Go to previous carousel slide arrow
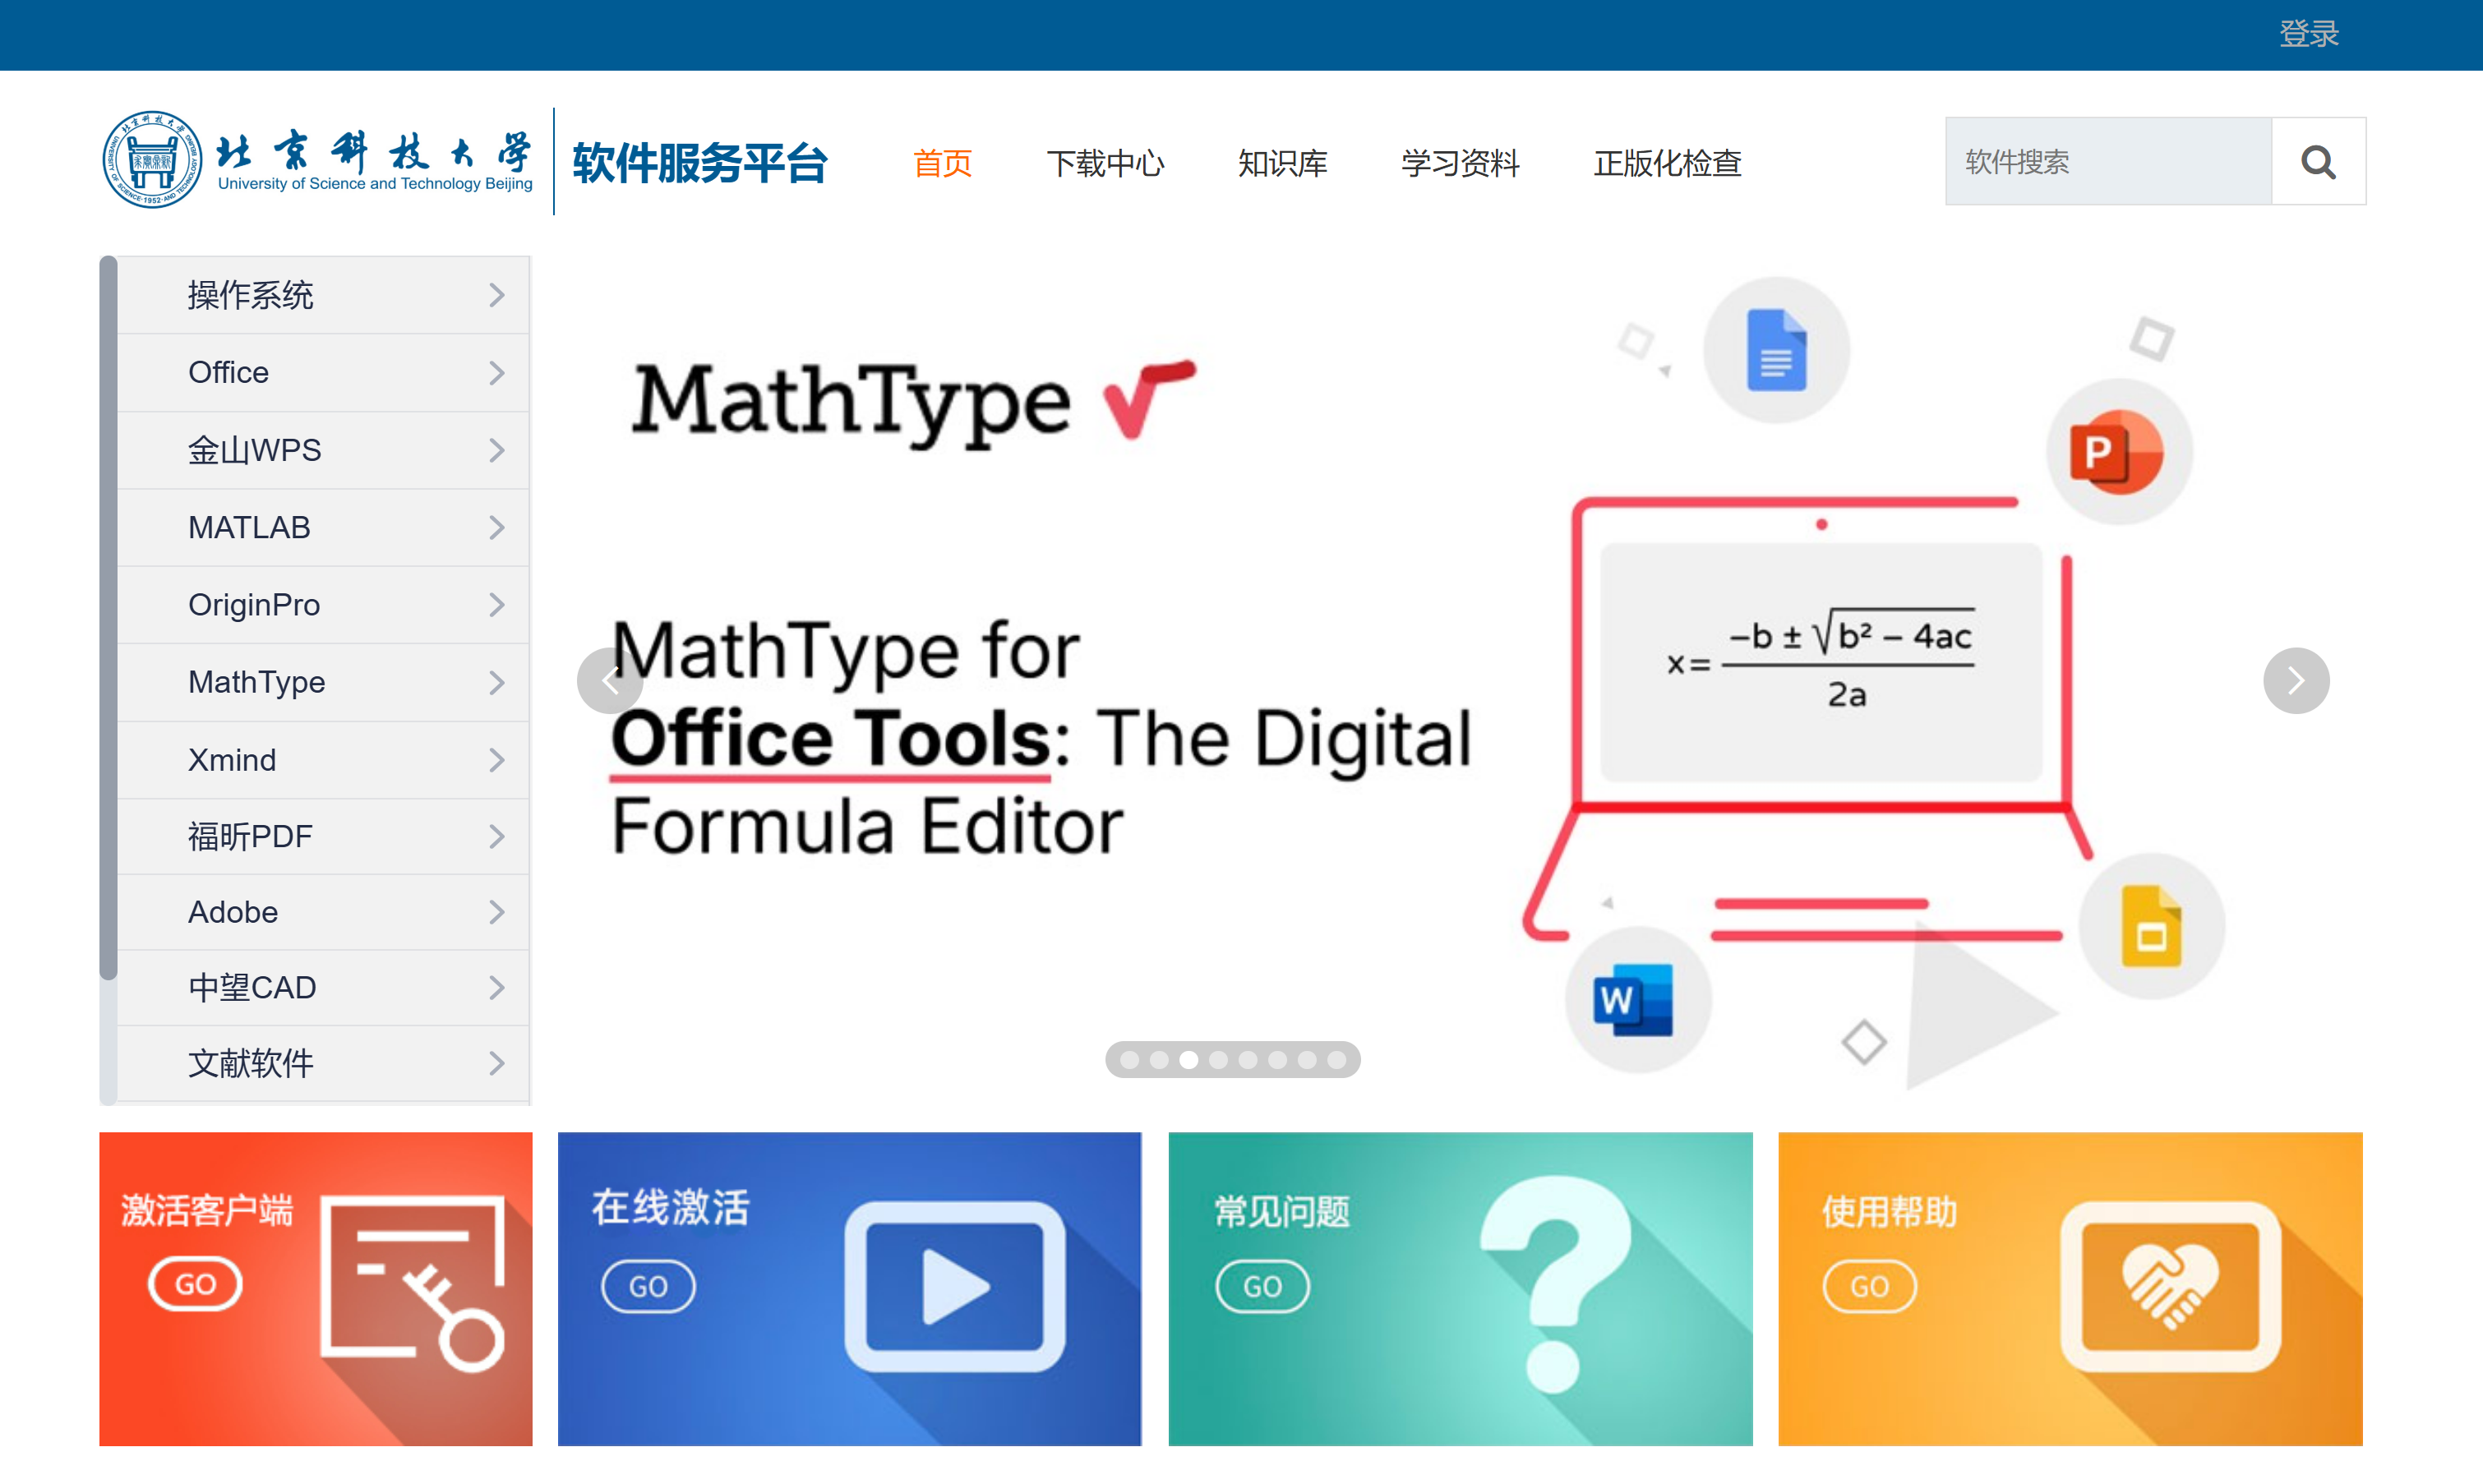The height and width of the screenshot is (1484, 2483). coord(610,681)
